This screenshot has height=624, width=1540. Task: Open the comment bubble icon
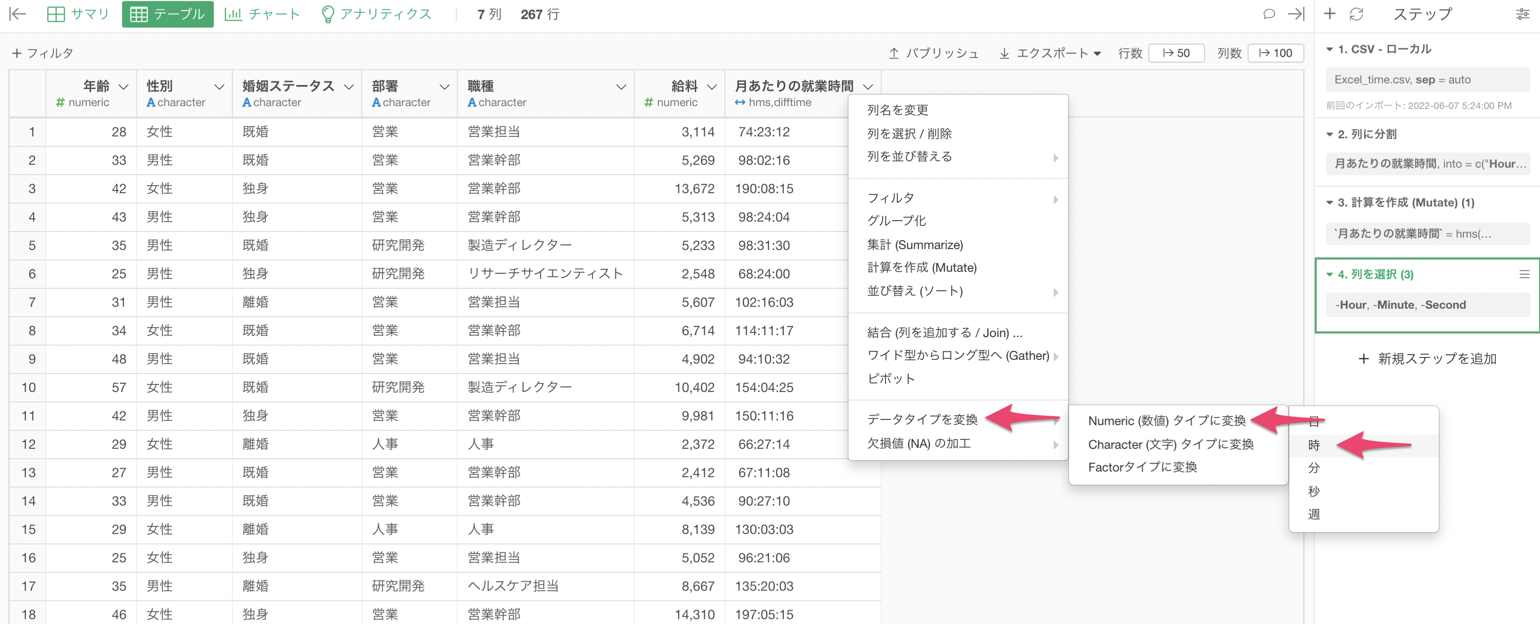coord(1269,14)
